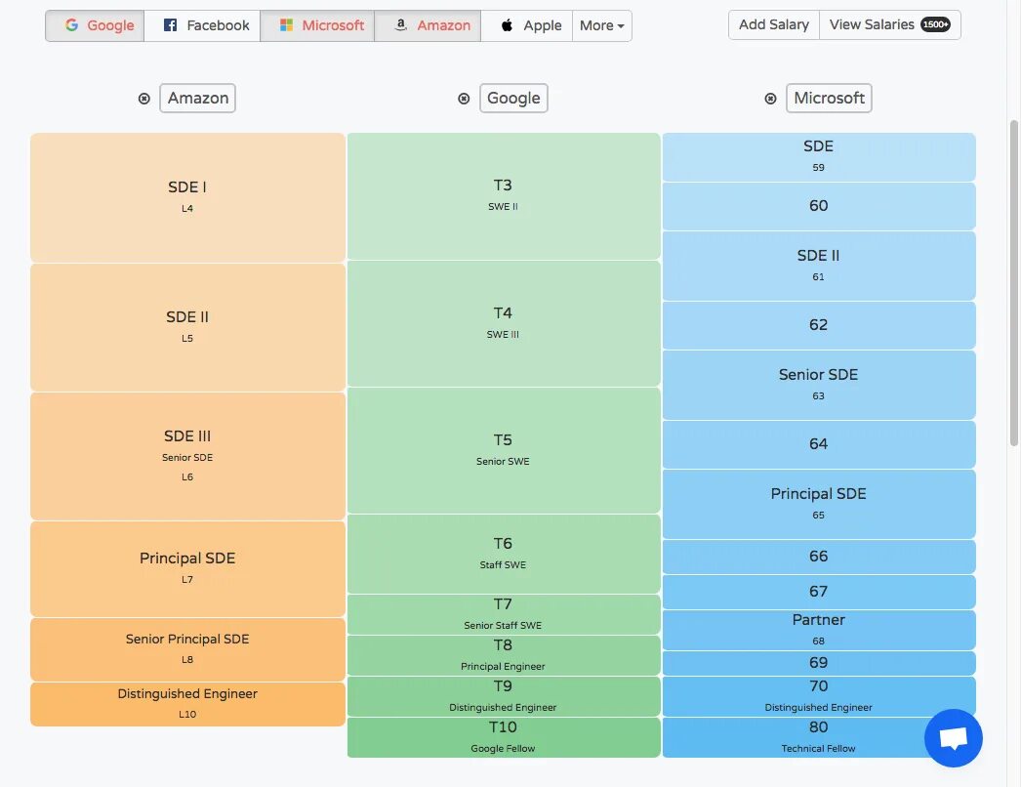Click the Google column header label

tap(513, 99)
